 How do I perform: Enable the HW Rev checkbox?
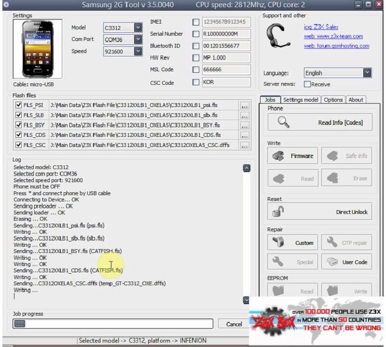point(196,58)
